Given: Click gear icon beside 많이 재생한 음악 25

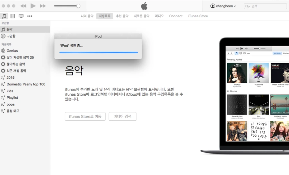Looking at the screenshot, I should point(3,57).
